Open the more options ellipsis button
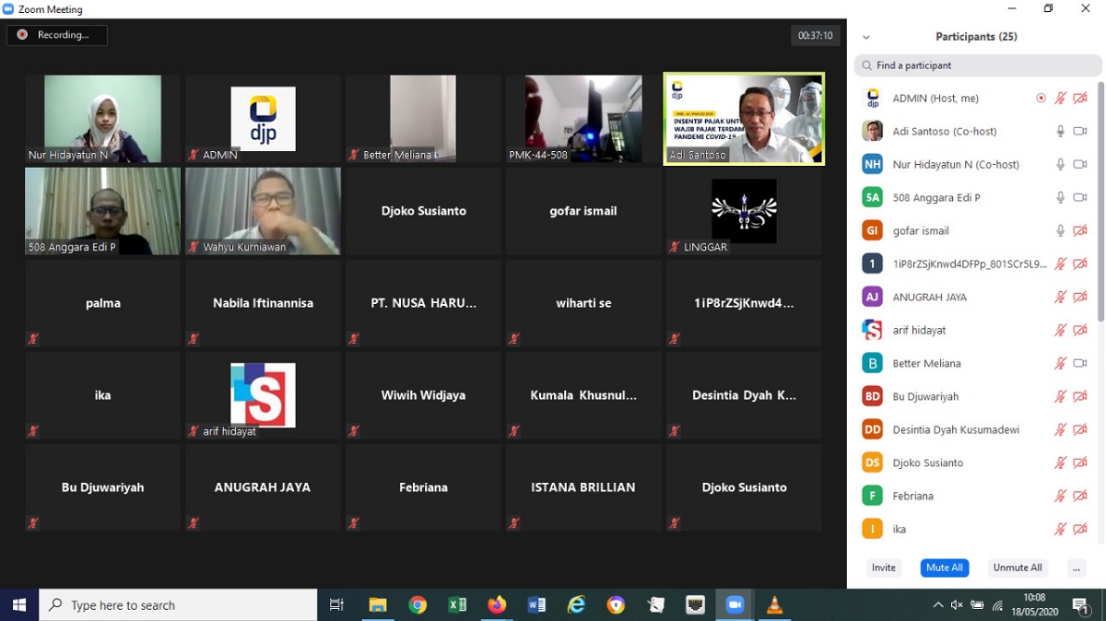This screenshot has height=621, width=1106. pyautogui.click(x=1076, y=568)
